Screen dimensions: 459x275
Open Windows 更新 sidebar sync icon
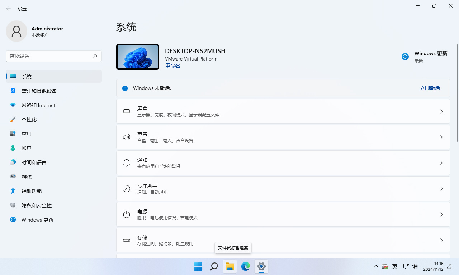[13, 220]
